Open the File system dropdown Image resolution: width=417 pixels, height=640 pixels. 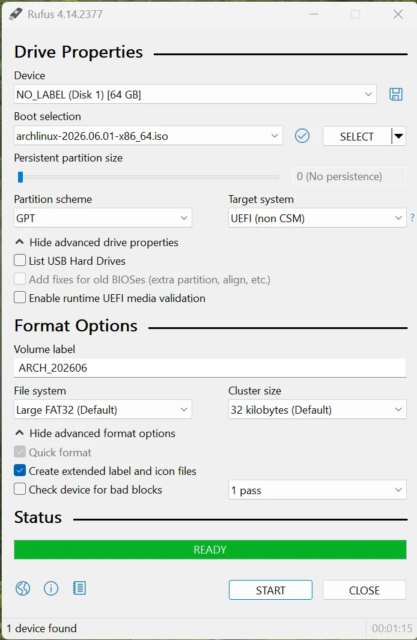103,409
